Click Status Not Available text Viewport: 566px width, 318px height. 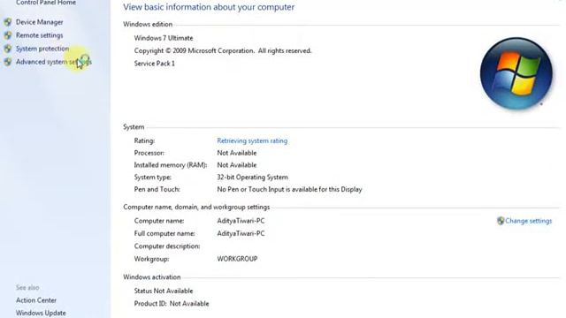coord(164,291)
